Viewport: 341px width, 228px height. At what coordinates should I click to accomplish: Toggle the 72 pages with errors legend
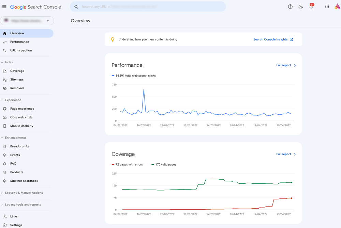tap(127, 165)
